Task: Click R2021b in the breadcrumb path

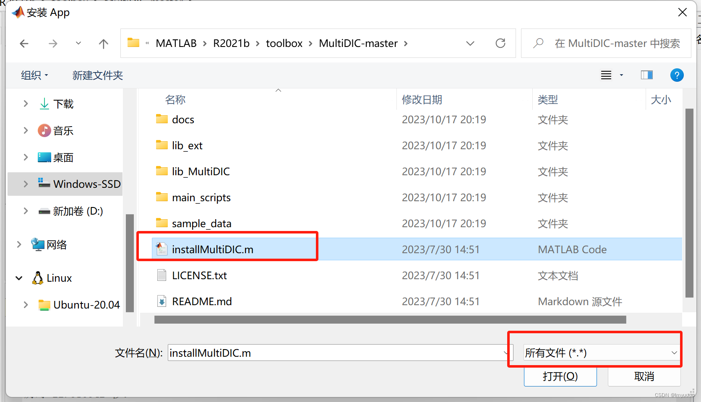Action: tap(231, 43)
